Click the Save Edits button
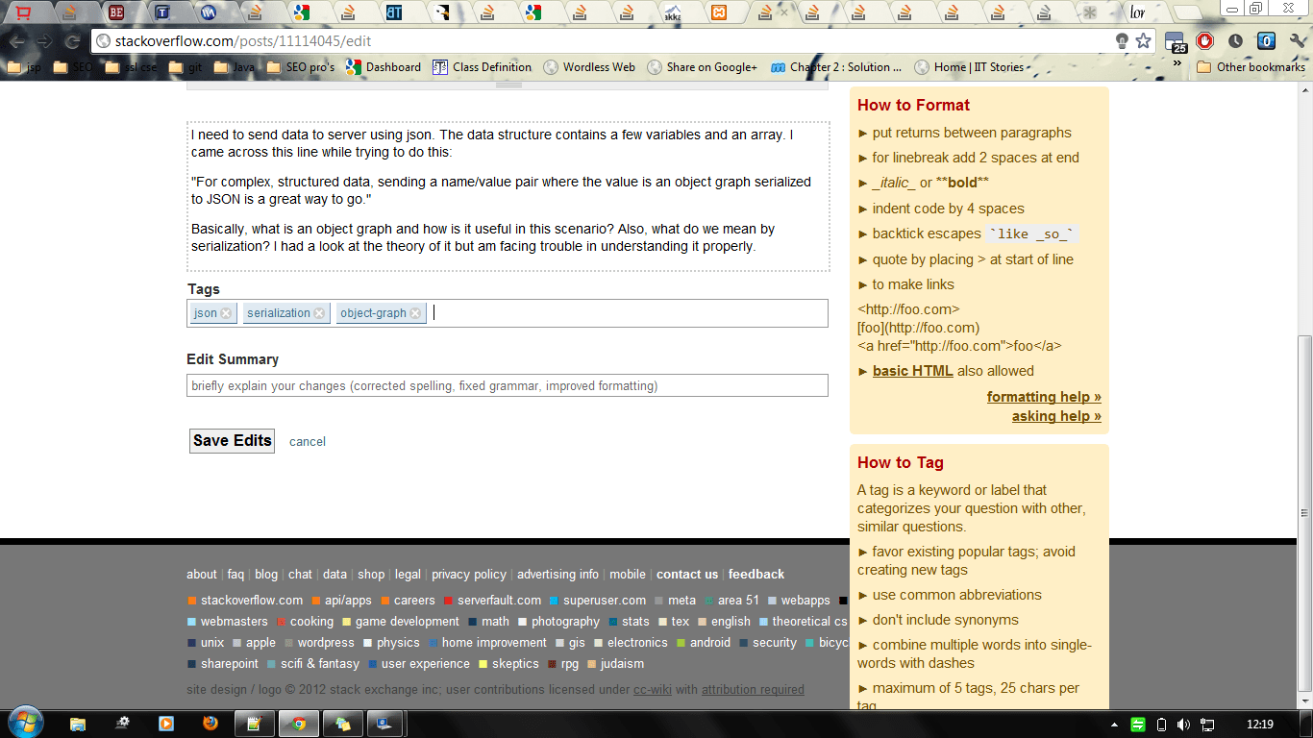 tap(232, 440)
